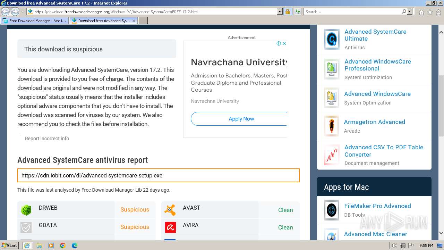Open the FileMaker Pro Advanced link
444x250 pixels.
pos(377,206)
